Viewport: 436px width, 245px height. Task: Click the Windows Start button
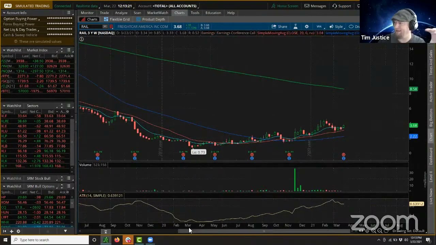click(x=5, y=240)
